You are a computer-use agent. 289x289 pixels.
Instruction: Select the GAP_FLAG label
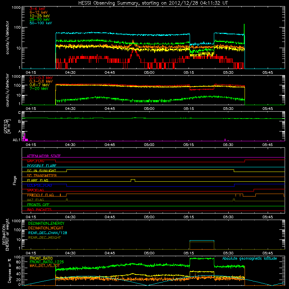click(x=35, y=161)
